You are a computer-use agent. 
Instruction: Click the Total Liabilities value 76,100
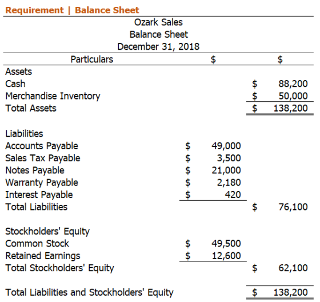[293, 207]
